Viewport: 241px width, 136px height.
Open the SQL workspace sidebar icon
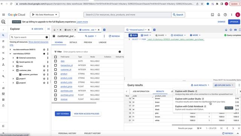3,35
